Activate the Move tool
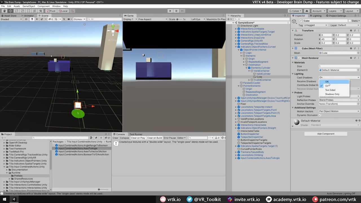Screen dimensions: 361x203 10,11
